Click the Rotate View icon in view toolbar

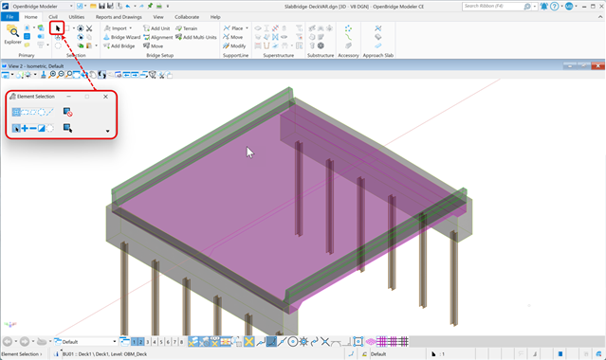[x=101, y=75]
